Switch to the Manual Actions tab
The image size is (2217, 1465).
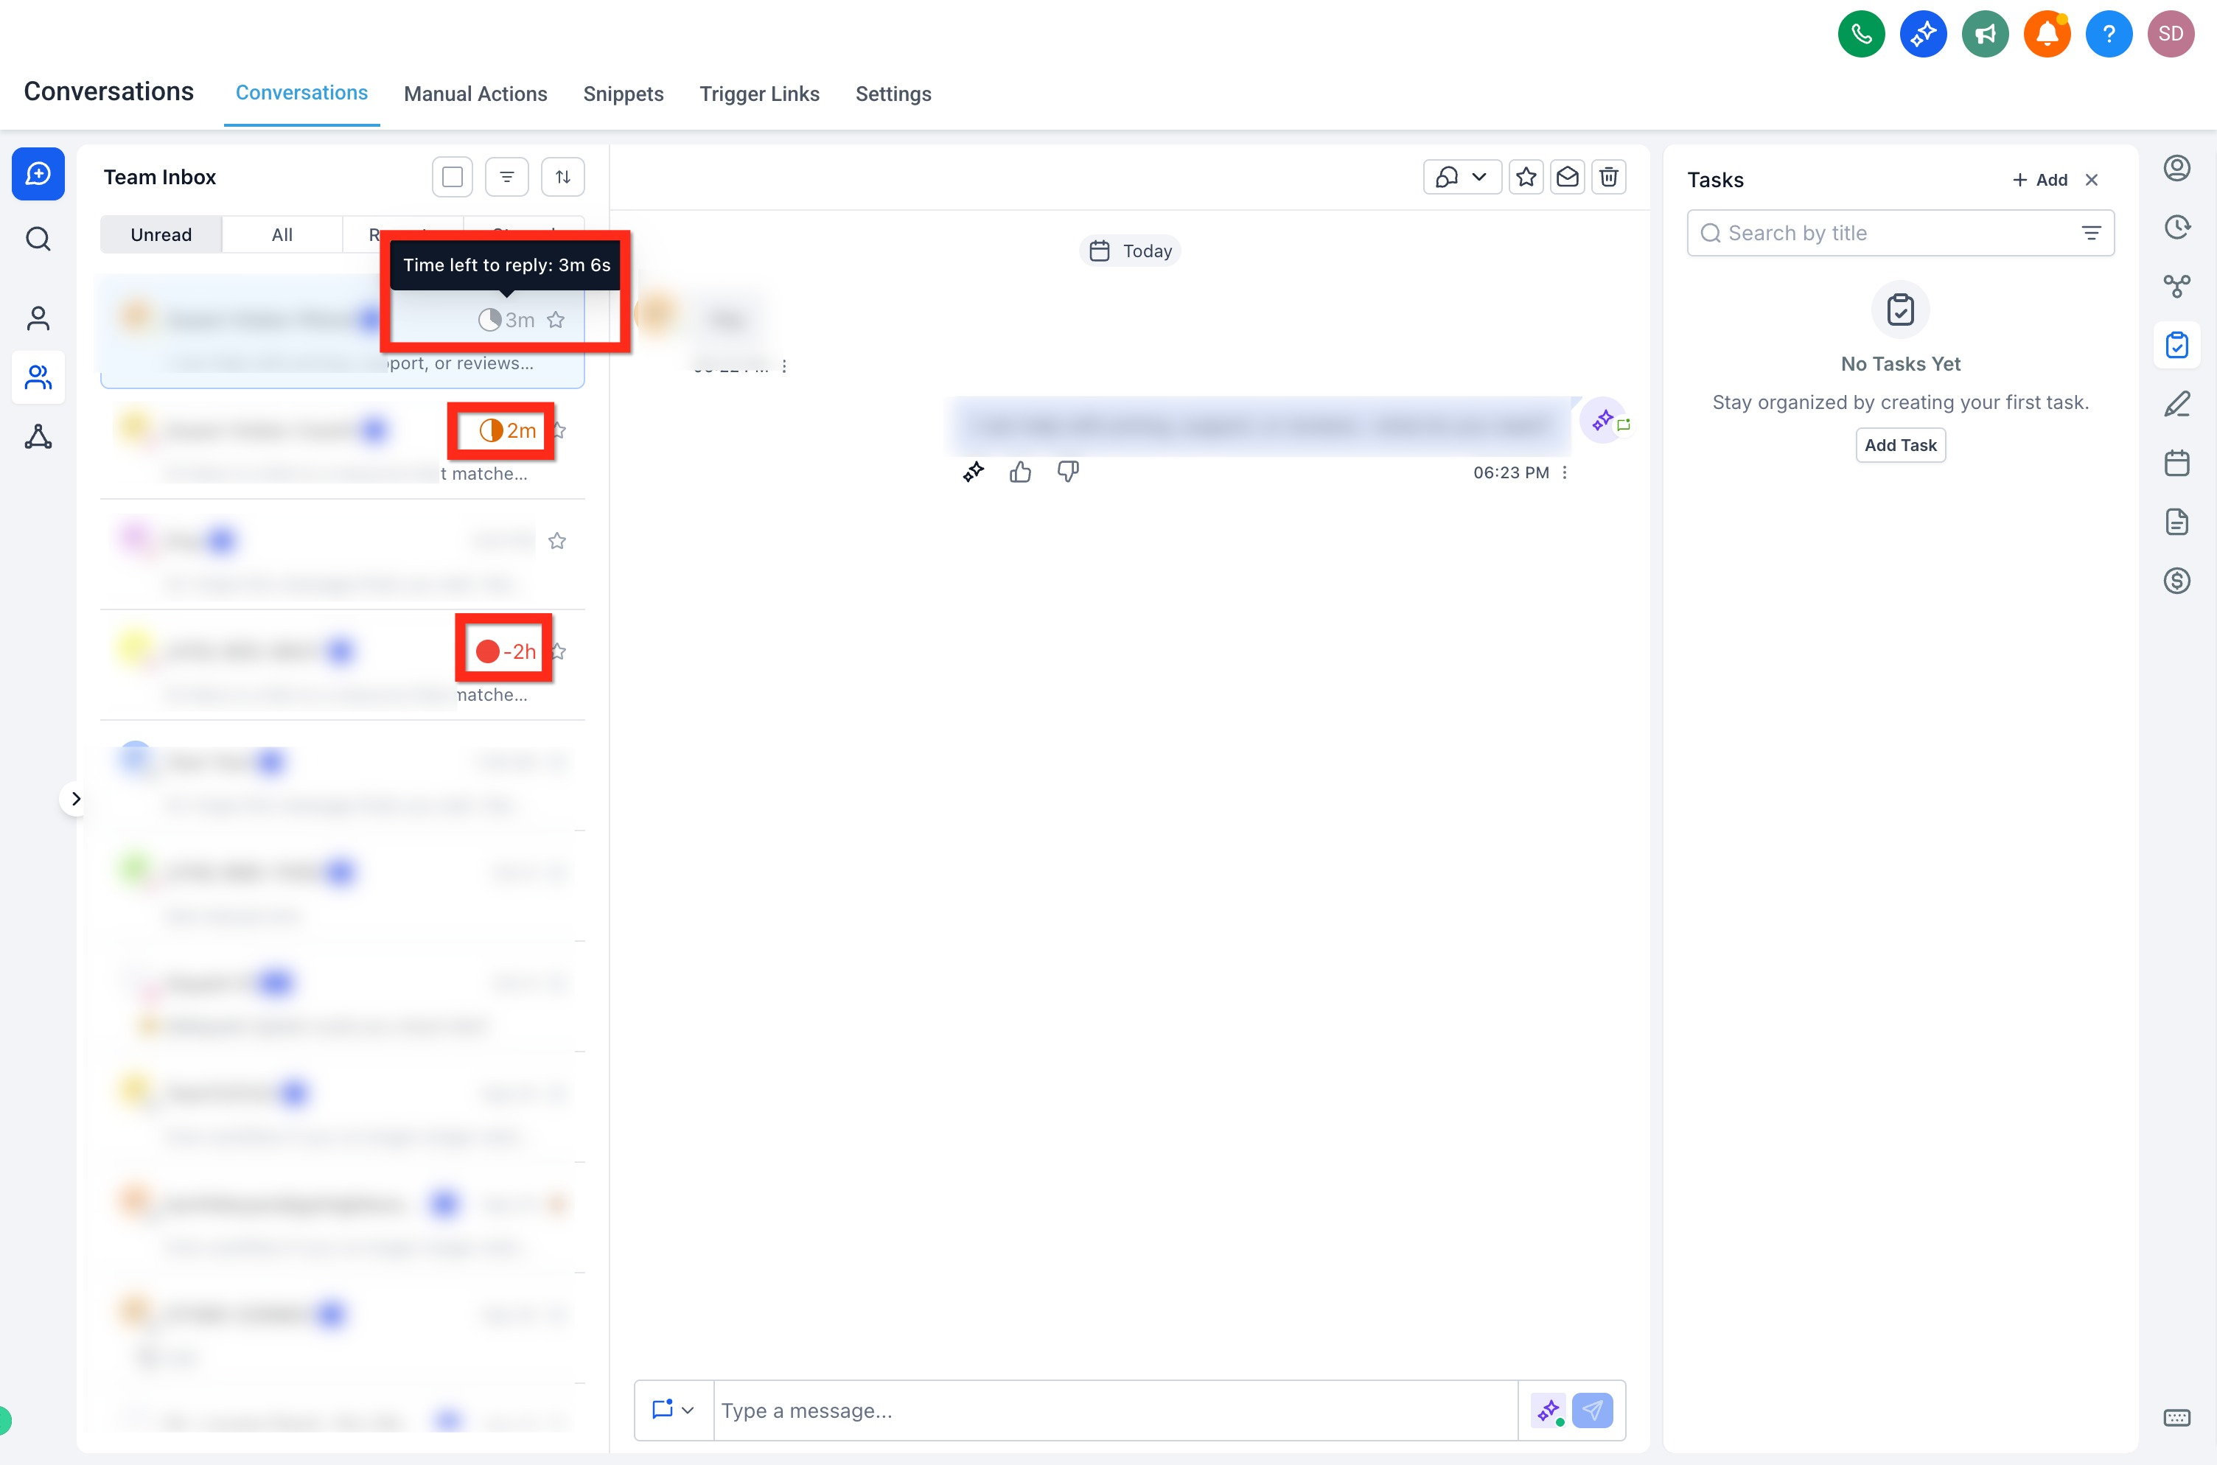(475, 94)
